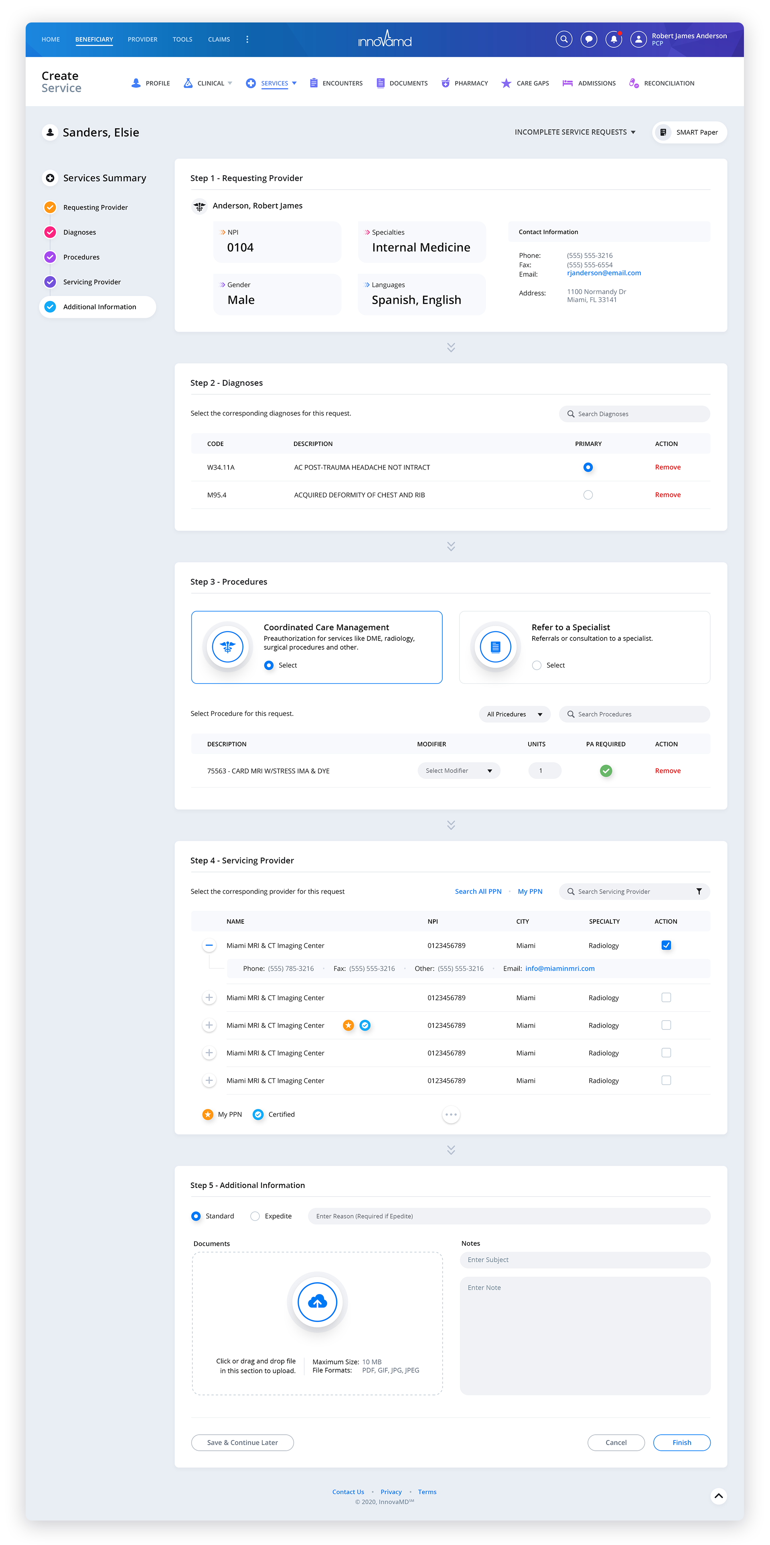Go to the Servicing Provider step in sidebar
Image resolution: width=770 pixels, height=1545 pixels.
coord(92,281)
